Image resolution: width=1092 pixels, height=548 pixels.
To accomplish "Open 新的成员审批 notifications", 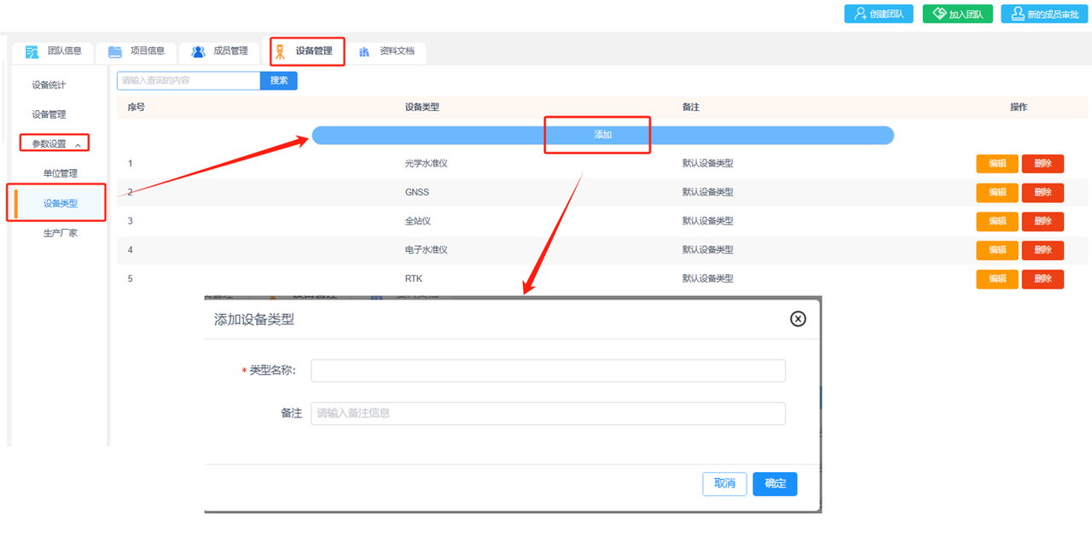I will (x=1044, y=14).
